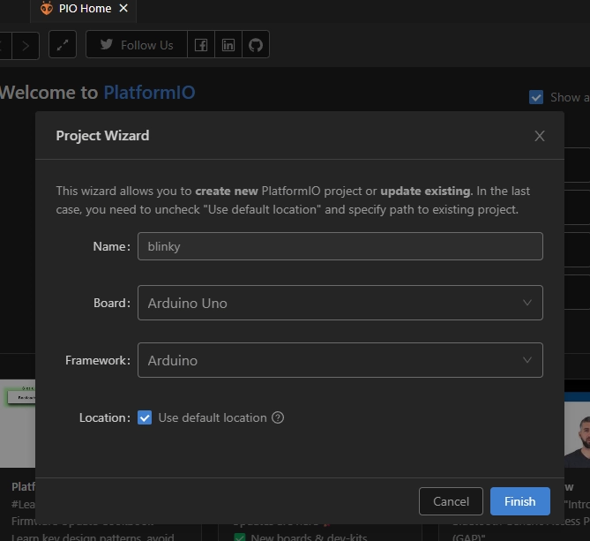The image size is (590, 541).
Task: Cancel the Project Wizard
Action: pos(451,501)
